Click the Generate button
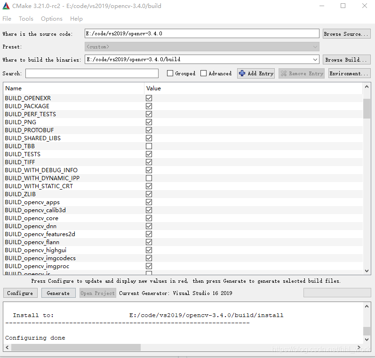 click(58, 293)
